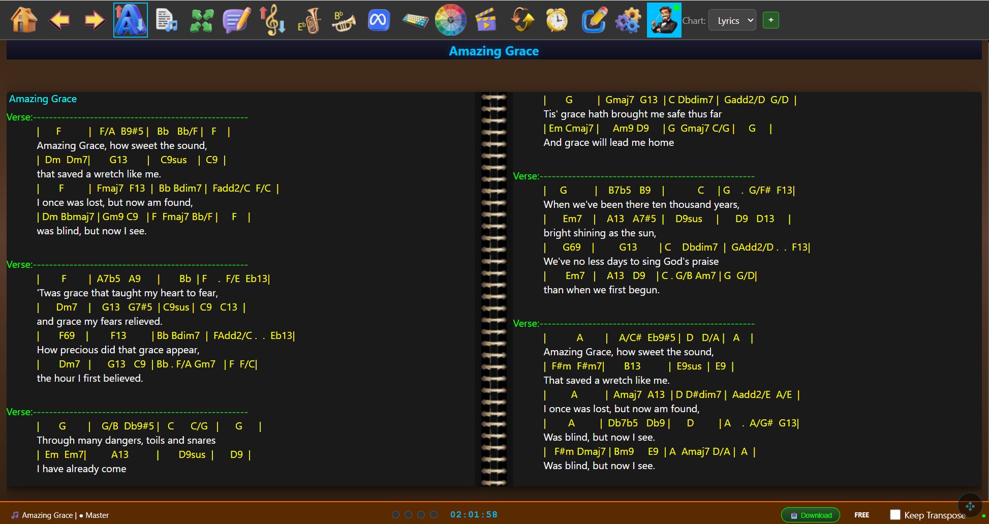Open the Chart type dropdown
The width and height of the screenshot is (989, 524).
(x=732, y=20)
